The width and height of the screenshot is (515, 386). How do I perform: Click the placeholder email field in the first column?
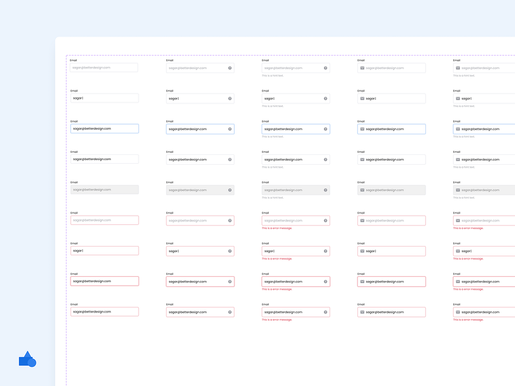[x=104, y=67]
